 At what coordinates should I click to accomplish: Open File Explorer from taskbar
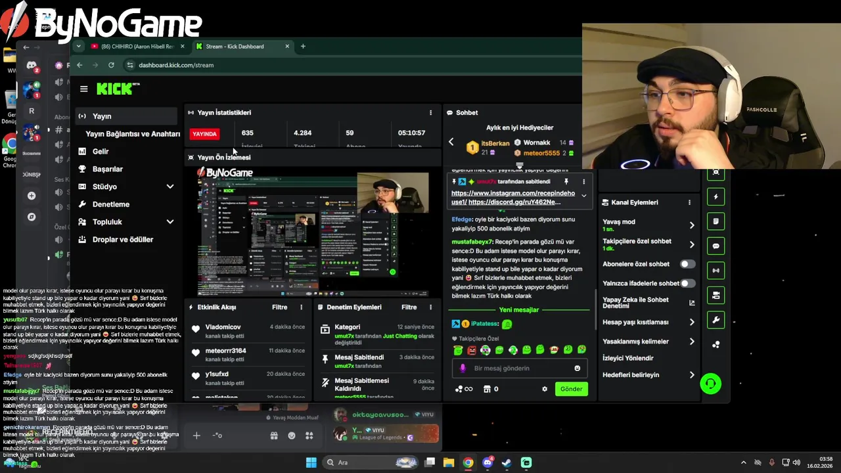coord(449,462)
